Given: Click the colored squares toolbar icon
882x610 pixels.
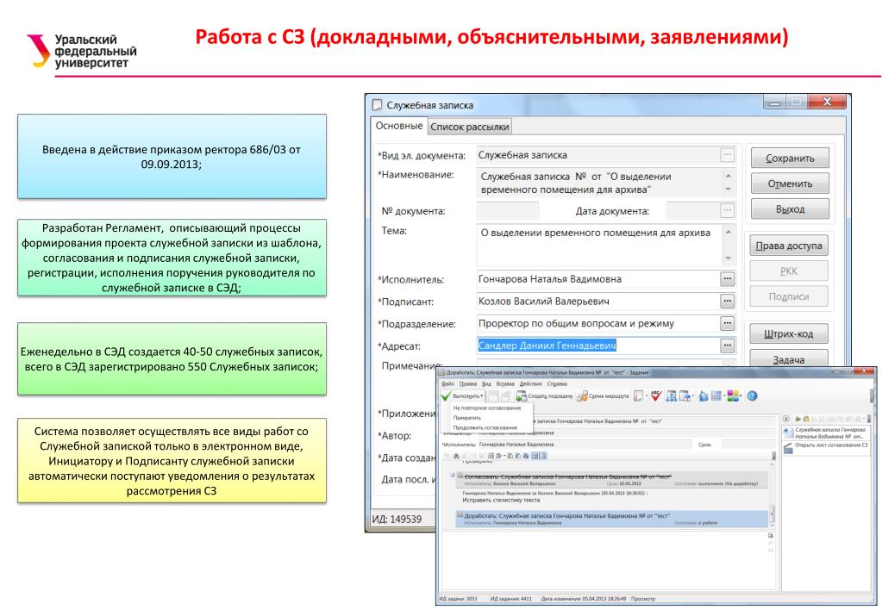Looking at the screenshot, I should click(732, 395).
